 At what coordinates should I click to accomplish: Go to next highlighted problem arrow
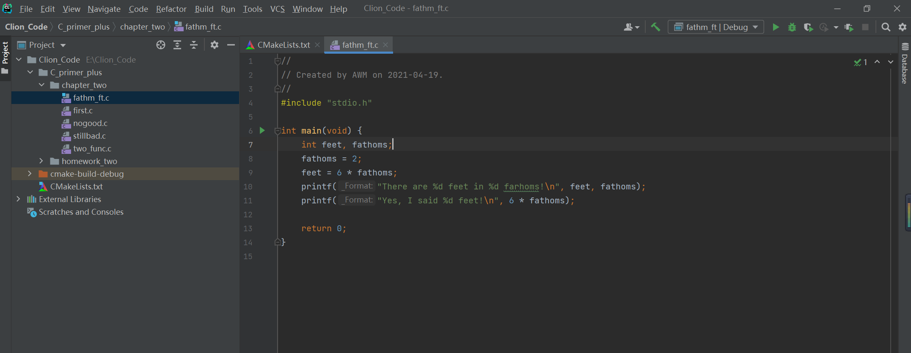891,62
